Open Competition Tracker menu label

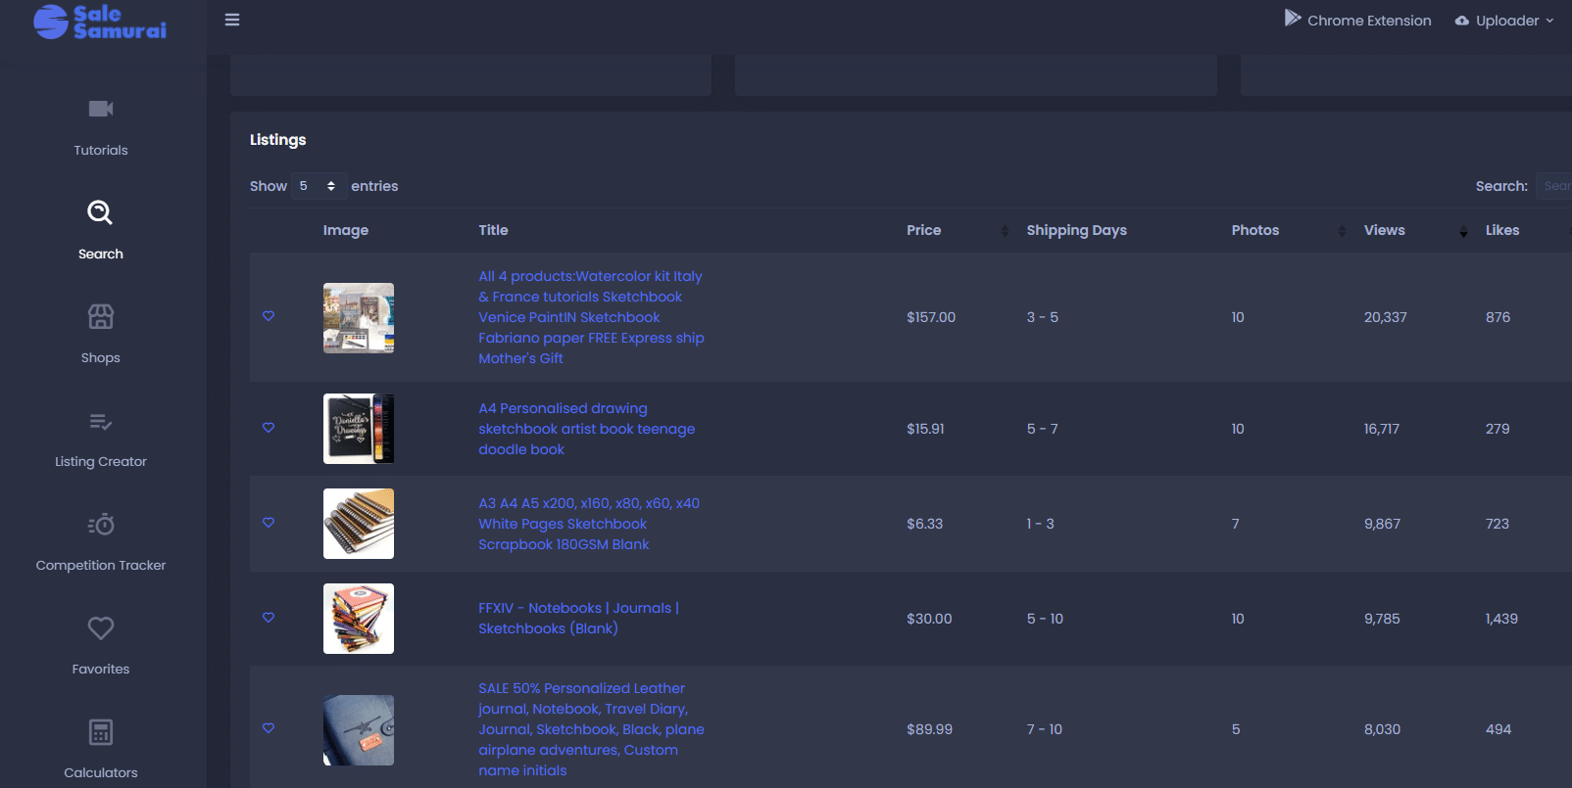[101, 565]
